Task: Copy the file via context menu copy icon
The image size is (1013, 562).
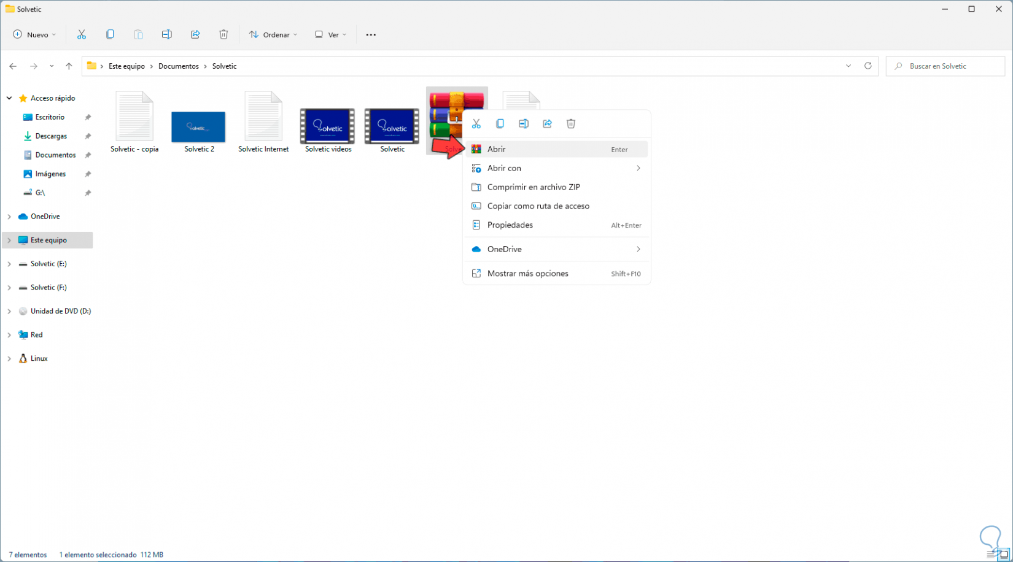Action: 500,124
